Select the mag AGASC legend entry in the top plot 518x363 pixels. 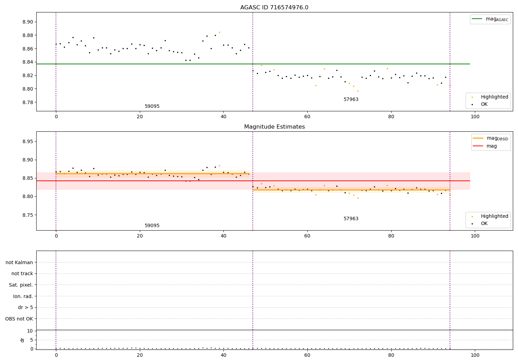click(x=490, y=19)
